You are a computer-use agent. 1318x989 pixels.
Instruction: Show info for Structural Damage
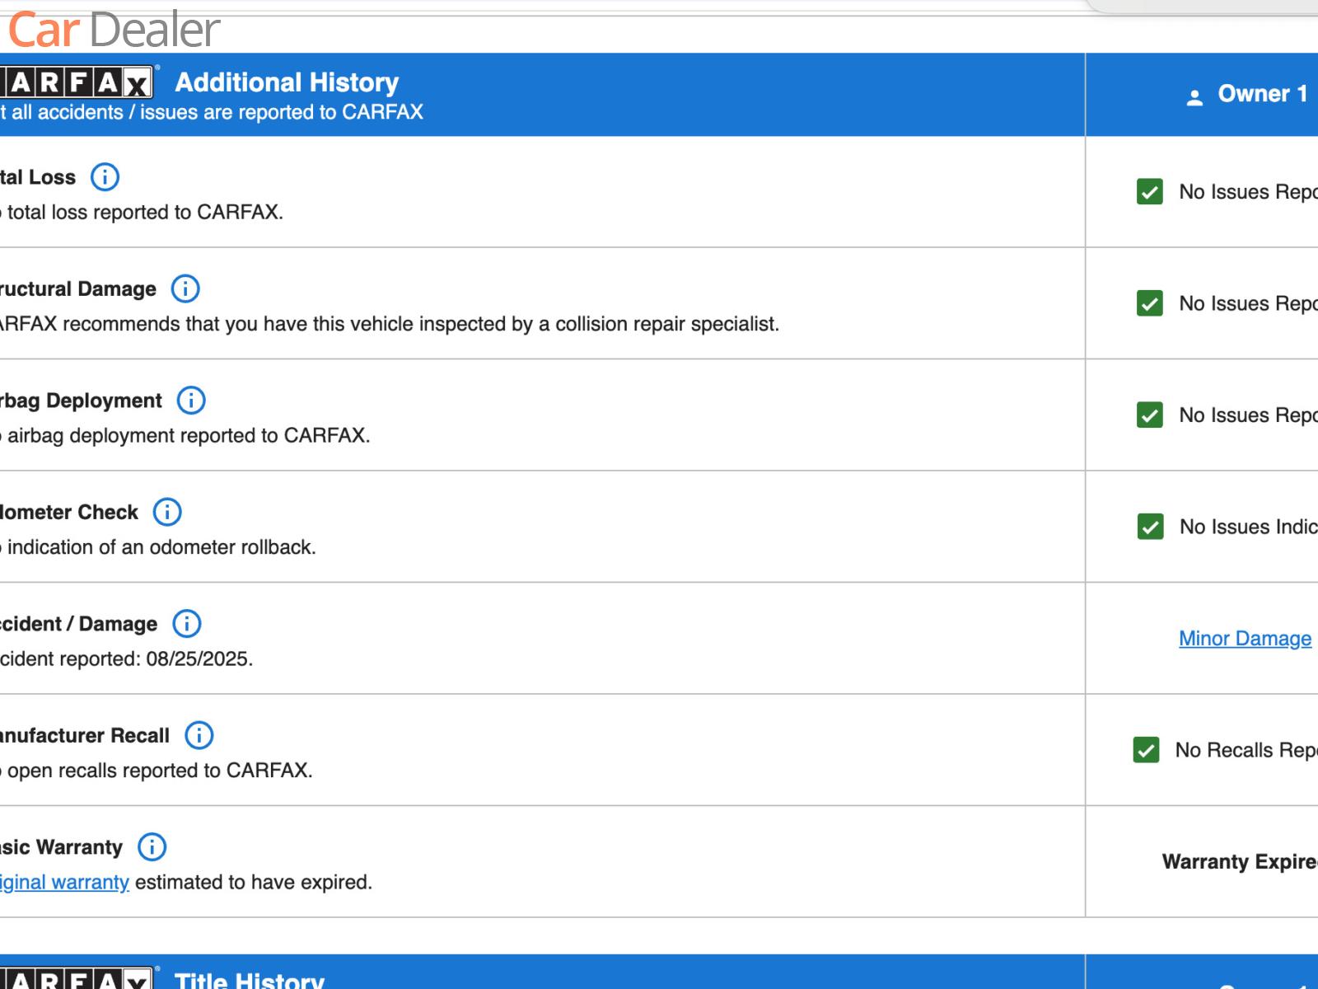185,288
